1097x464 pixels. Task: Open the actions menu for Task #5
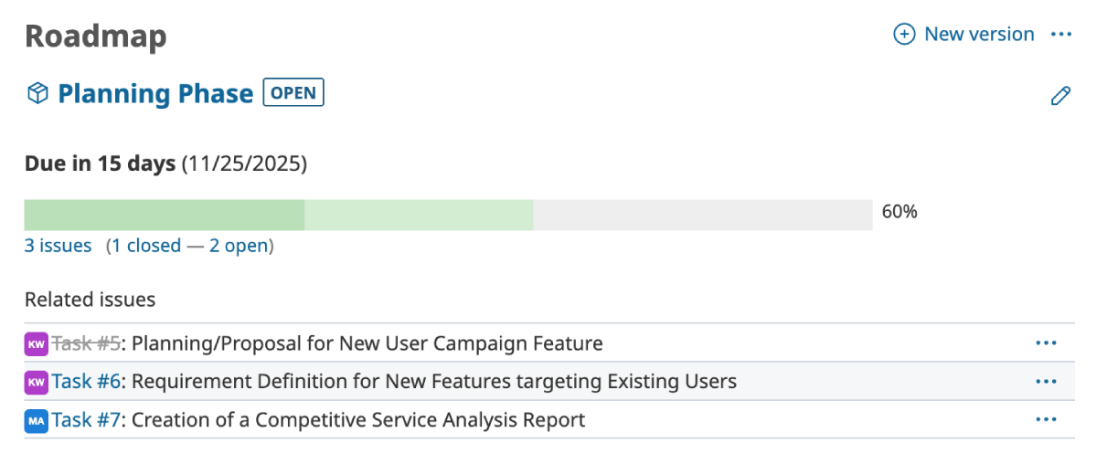coord(1046,343)
